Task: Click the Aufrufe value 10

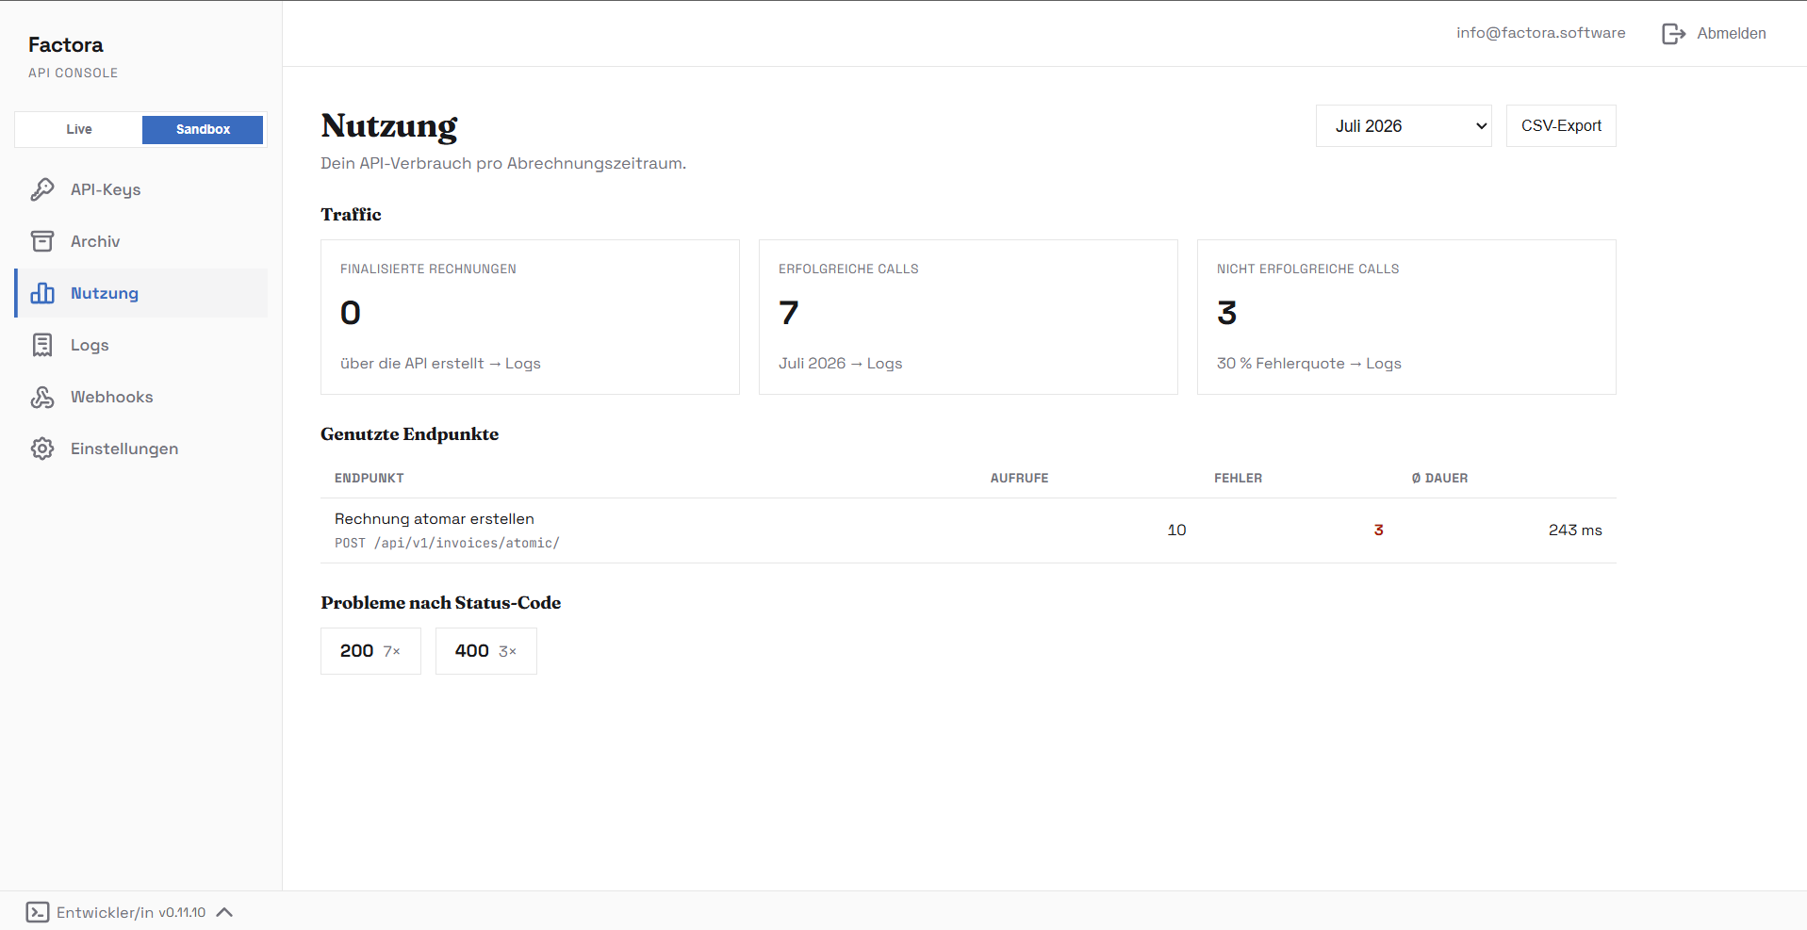Action: (1176, 530)
